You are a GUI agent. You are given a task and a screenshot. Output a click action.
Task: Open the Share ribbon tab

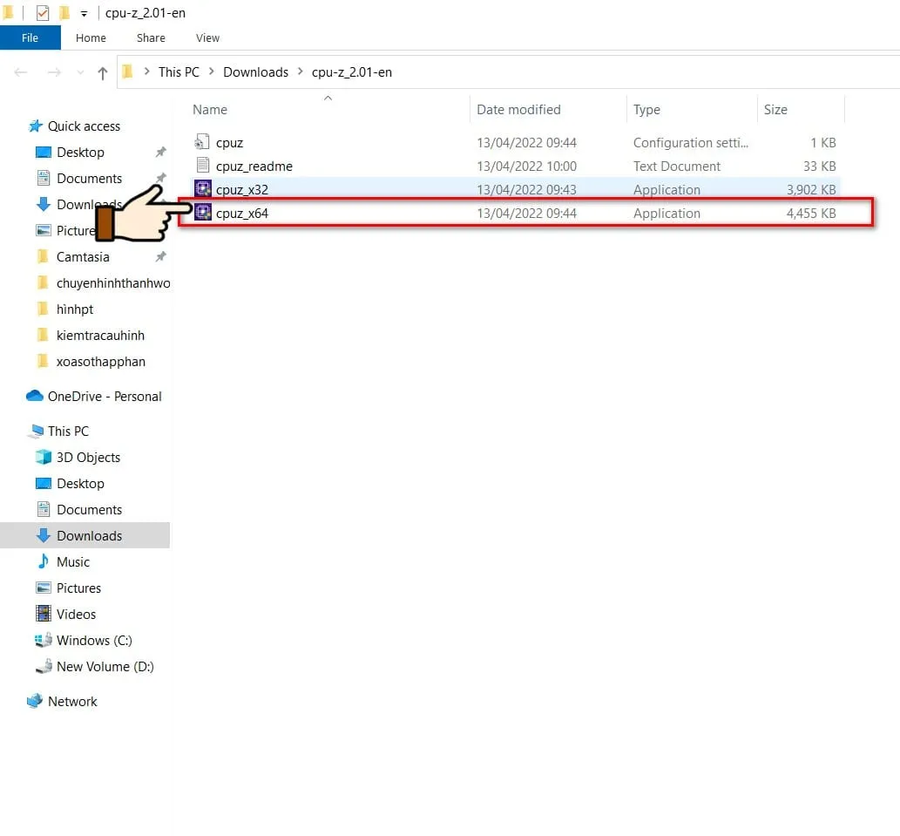151,38
